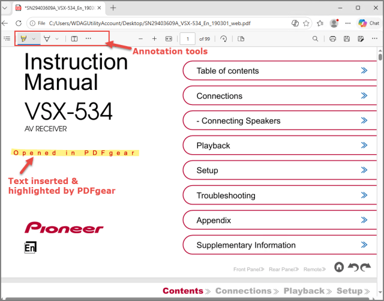Image resolution: width=384 pixels, height=301 pixels.
Task: Toggle the page view layout icon
Action: pos(241,38)
